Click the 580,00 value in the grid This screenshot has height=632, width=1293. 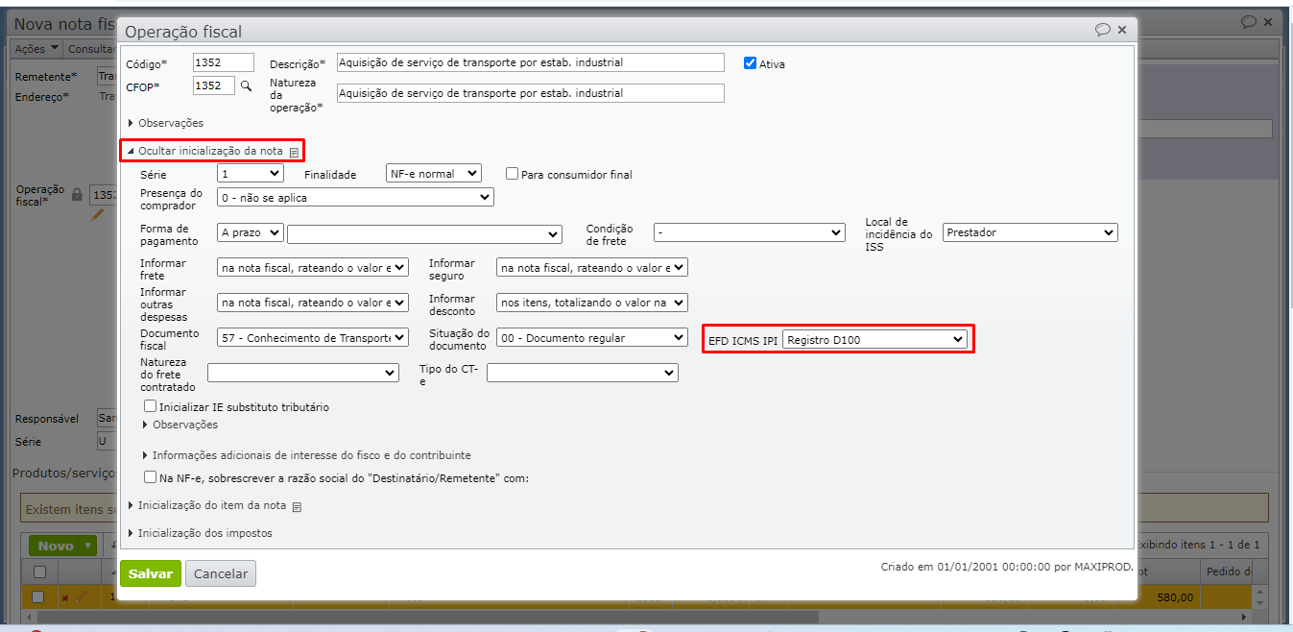pos(1176,597)
